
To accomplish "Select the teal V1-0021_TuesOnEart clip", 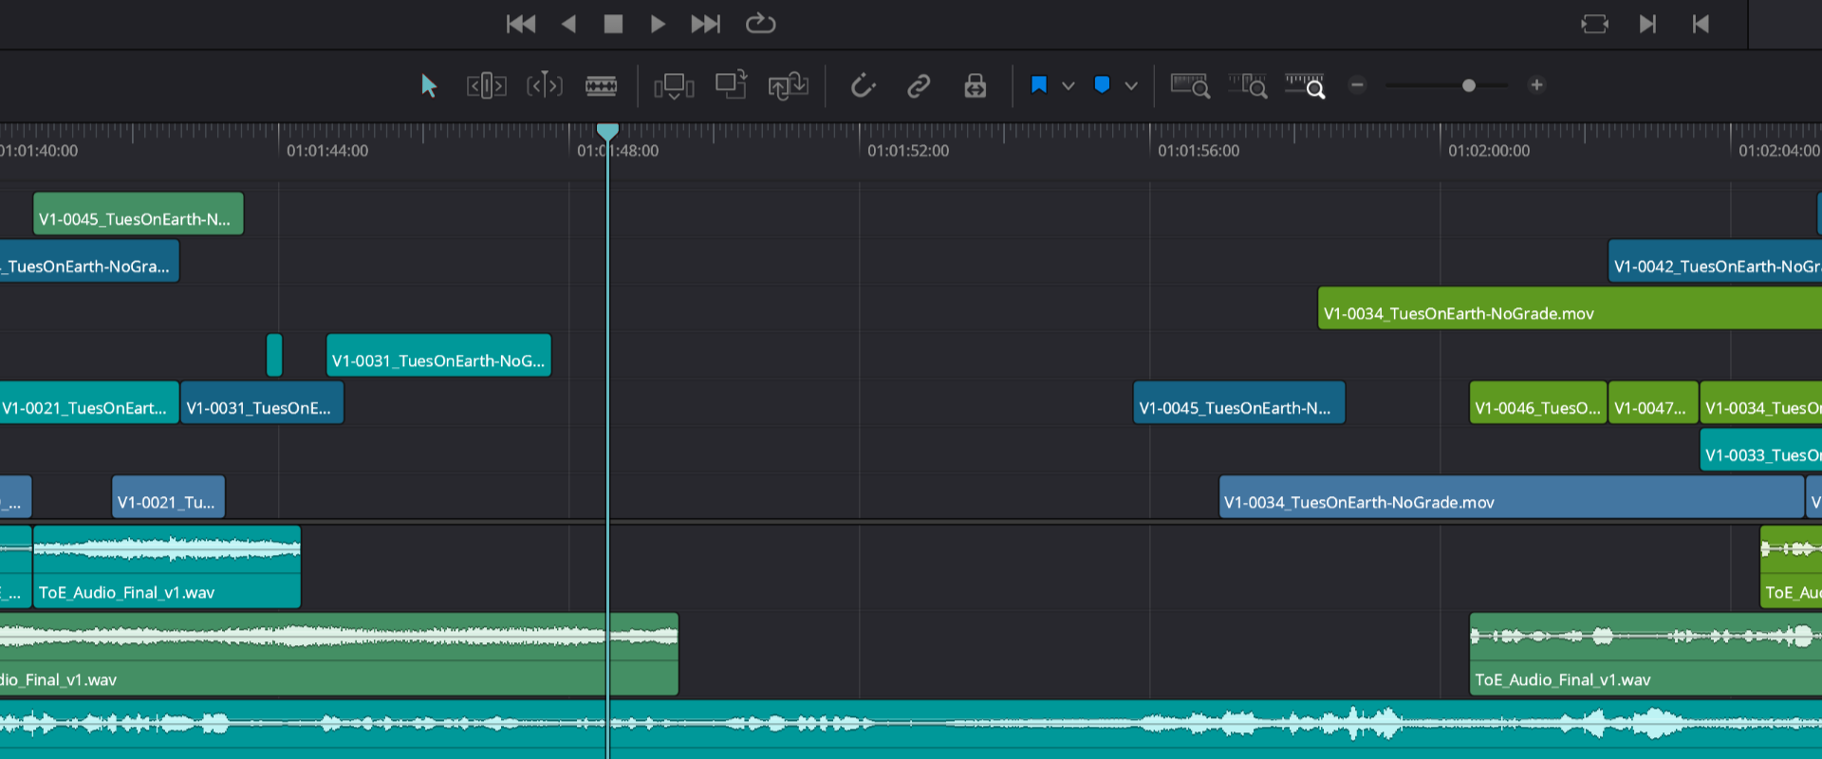I will point(89,403).
